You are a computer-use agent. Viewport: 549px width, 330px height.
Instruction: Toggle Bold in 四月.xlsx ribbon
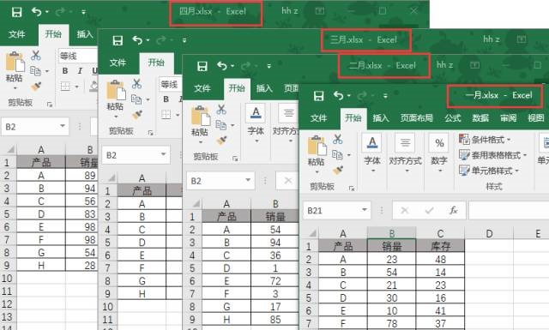[65, 70]
